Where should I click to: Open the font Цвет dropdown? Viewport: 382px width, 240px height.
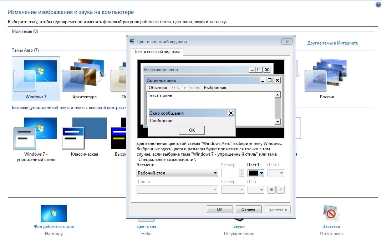[x=256, y=190]
